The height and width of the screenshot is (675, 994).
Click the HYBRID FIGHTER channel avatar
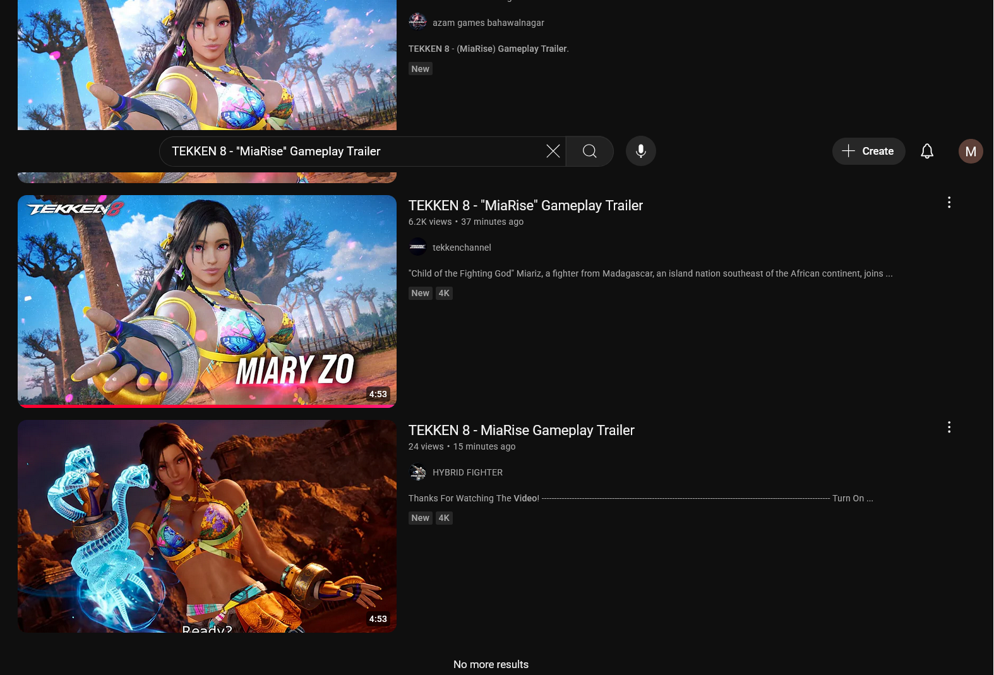click(417, 472)
